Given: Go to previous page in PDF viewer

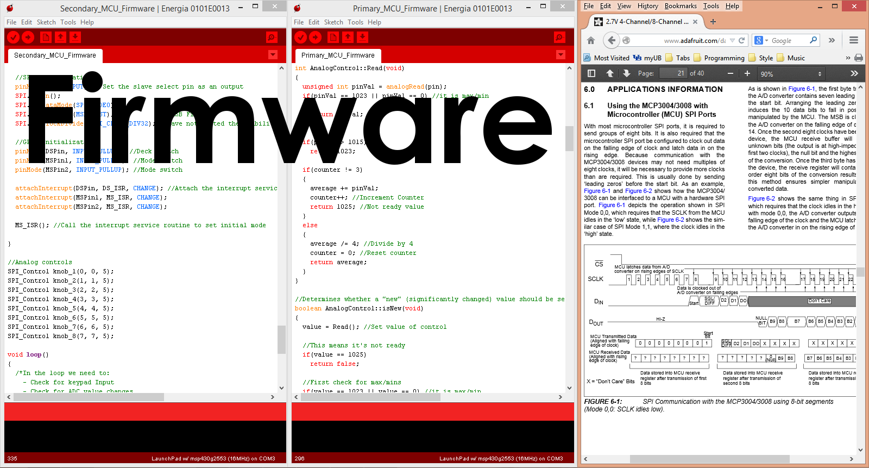Looking at the screenshot, I should [610, 73].
